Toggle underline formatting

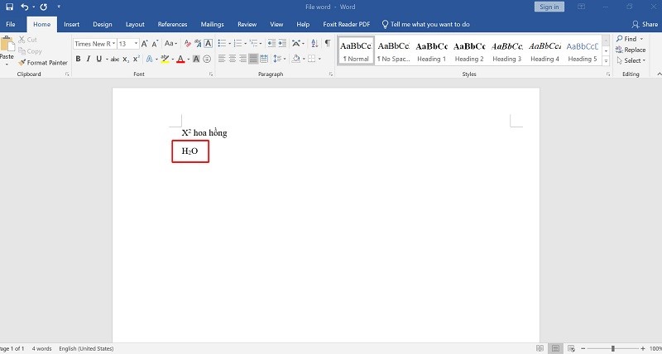tap(98, 59)
